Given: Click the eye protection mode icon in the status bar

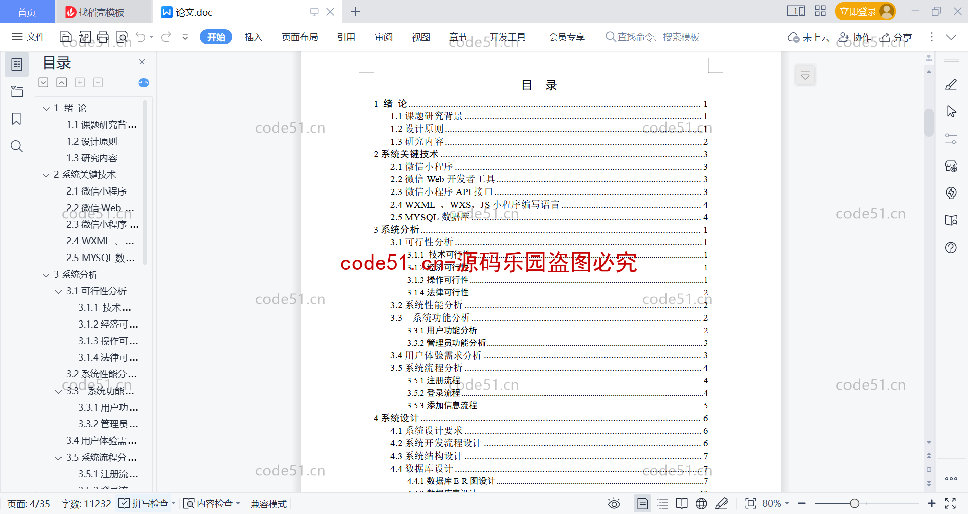Looking at the screenshot, I should coord(614,503).
